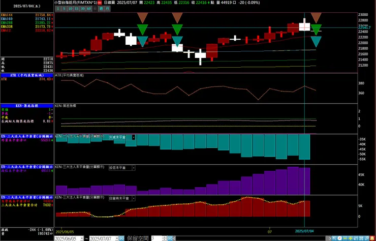Viewport: 376px width, 241px height.
Task: Click the red icon beside FIMTXN*1 title
Action: [99, 3]
